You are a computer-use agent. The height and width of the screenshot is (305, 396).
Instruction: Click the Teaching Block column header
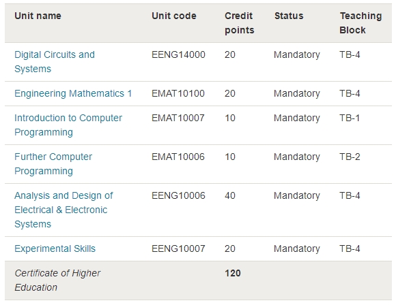[360, 23]
